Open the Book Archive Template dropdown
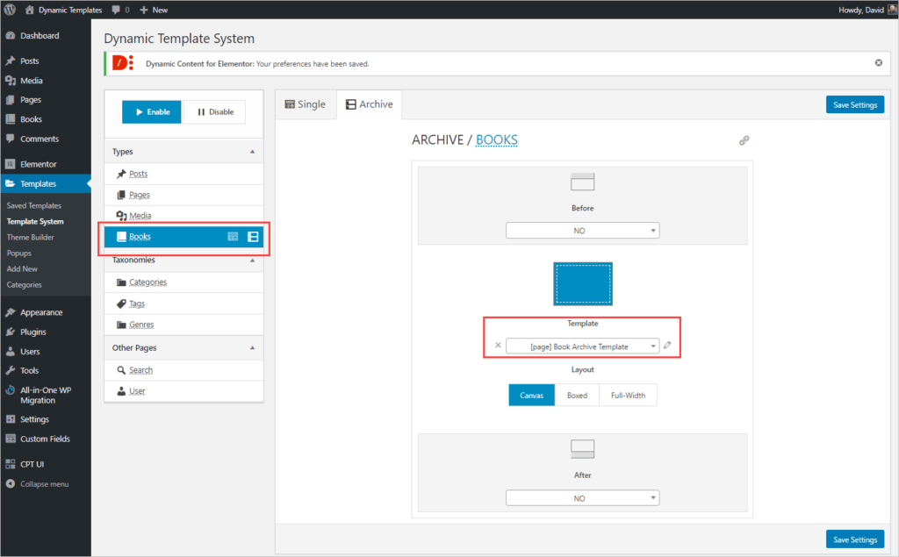This screenshot has height=557, width=899. [x=582, y=346]
